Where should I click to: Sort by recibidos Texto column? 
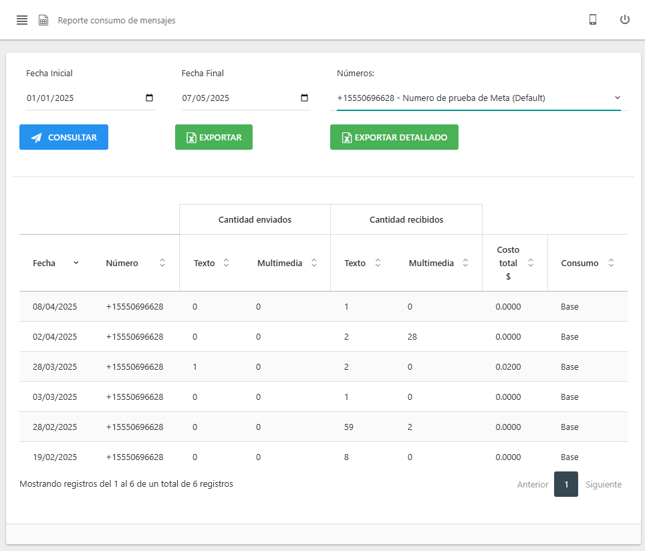(362, 263)
